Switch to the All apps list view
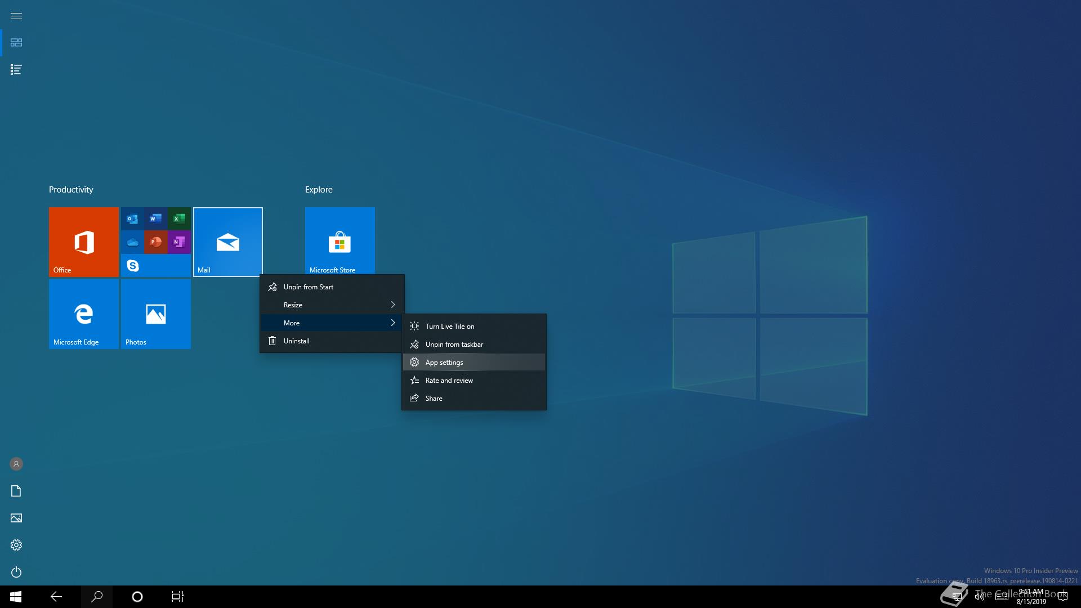Viewport: 1081px width, 608px height. point(16,70)
